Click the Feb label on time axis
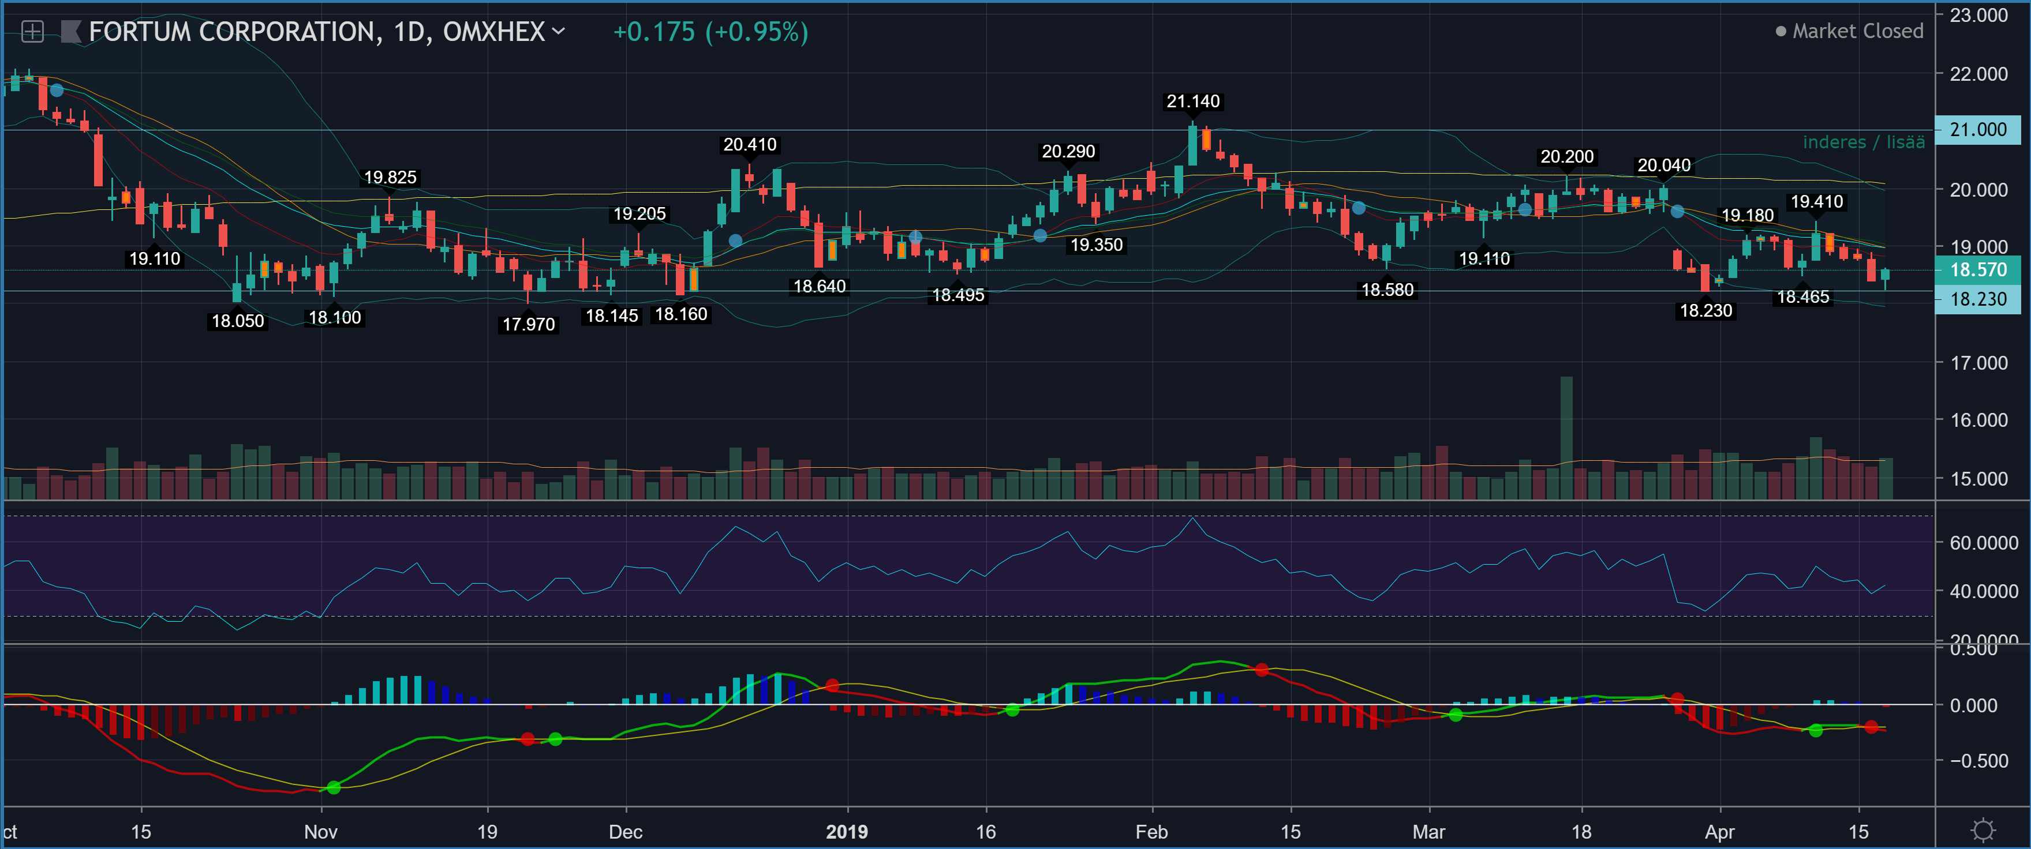The height and width of the screenshot is (849, 2031). tap(1151, 832)
